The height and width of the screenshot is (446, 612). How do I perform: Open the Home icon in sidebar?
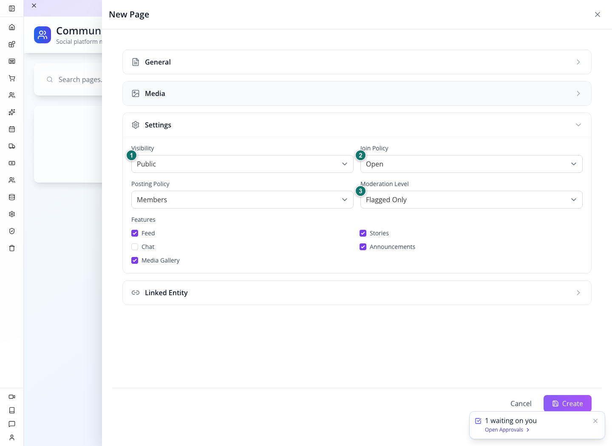(x=12, y=27)
